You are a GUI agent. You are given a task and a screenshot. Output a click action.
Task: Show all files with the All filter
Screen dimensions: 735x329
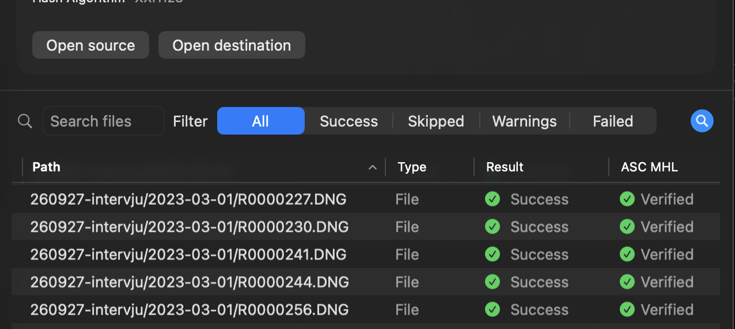pyautogui.click(x=260, y=121)
